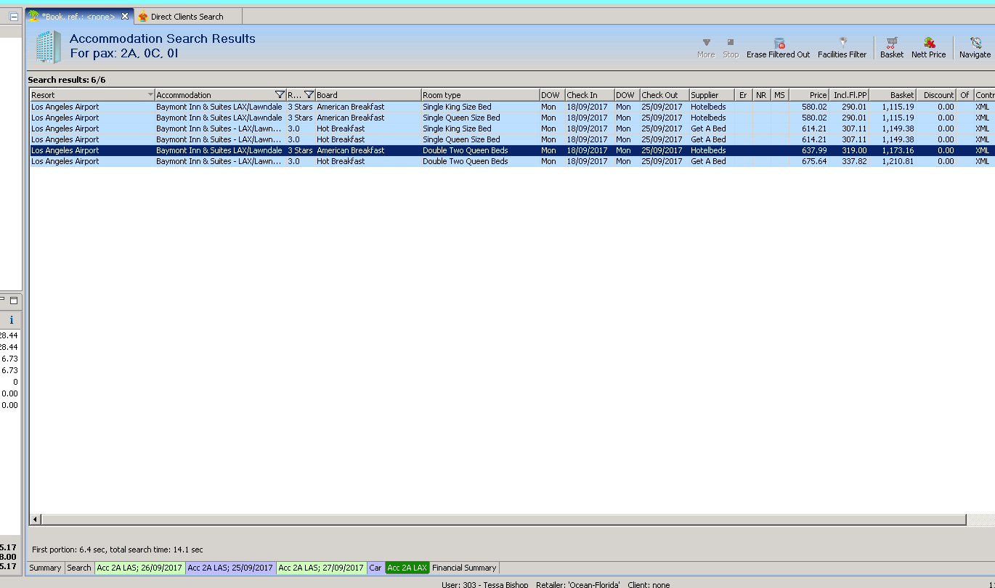
Task: Select the Acc 2A LAX bottom tab
Action: [407, 568]
